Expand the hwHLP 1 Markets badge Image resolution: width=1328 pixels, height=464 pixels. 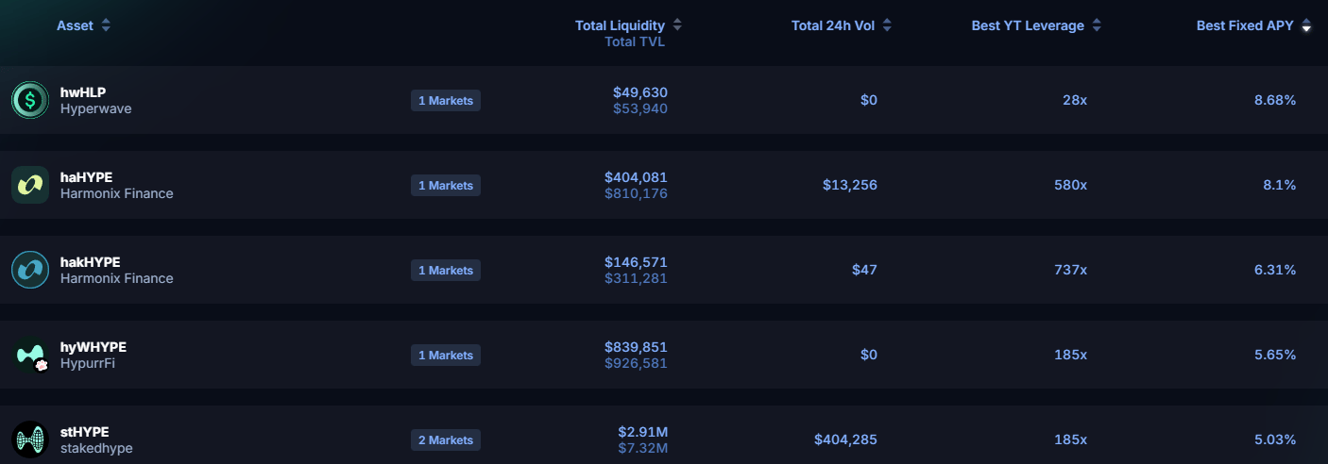click(446, 101)
